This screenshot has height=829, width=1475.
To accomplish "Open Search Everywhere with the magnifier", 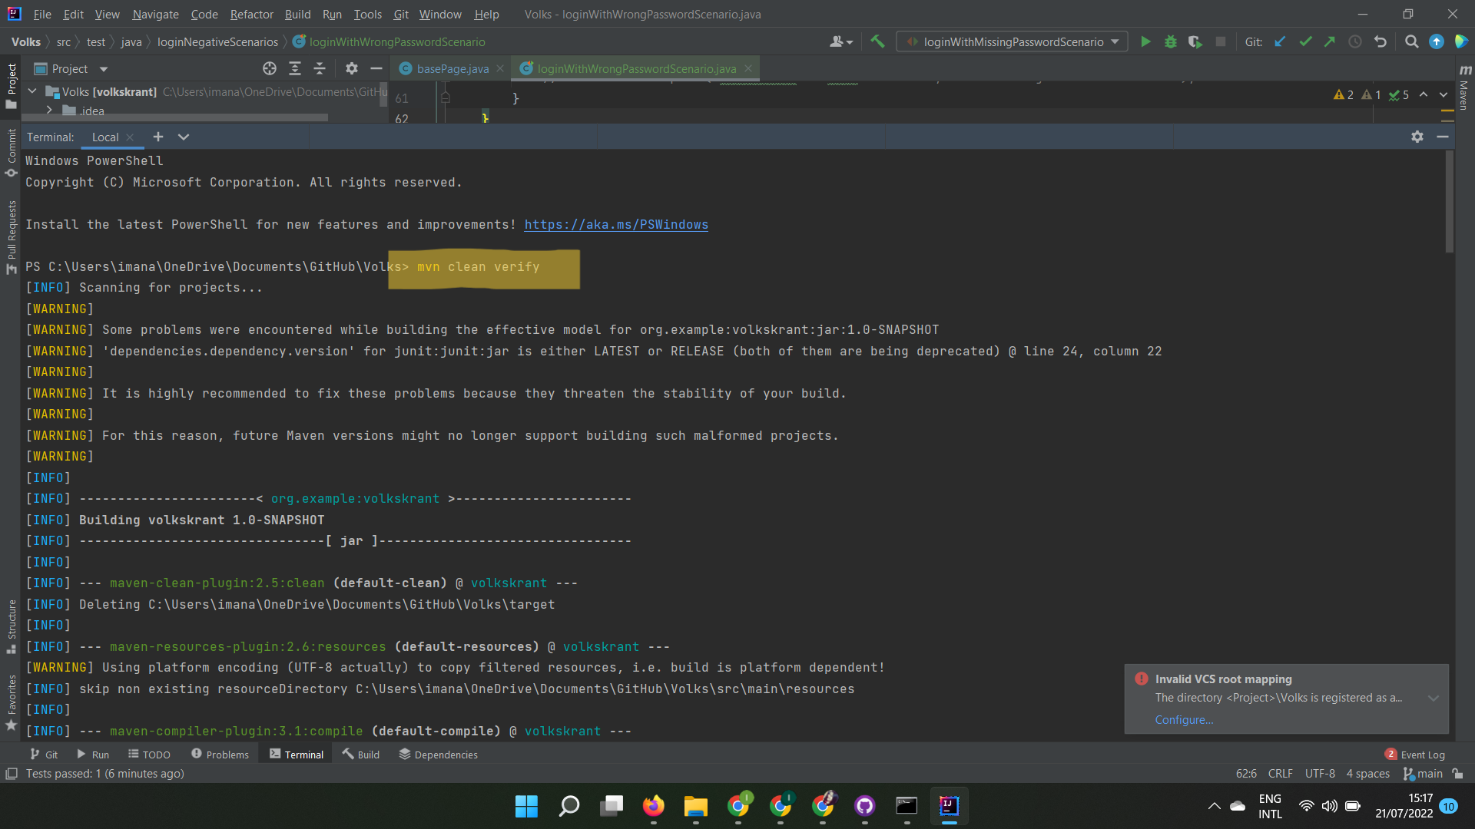I will (1411, 41).
